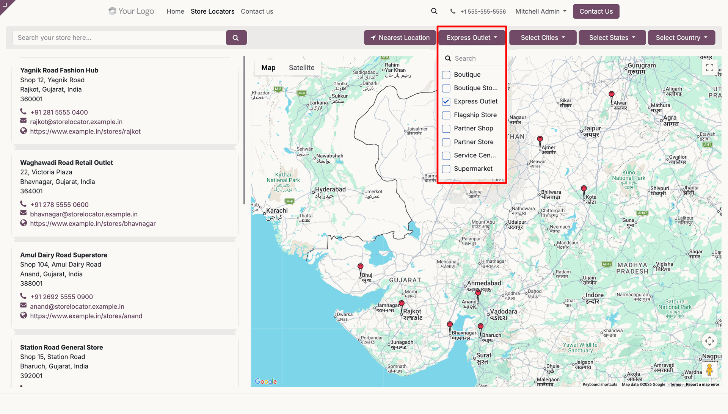Screen dimensions: 728x414
Task: Click the Your Logo brand image
Action: click(x=131, y=11)
